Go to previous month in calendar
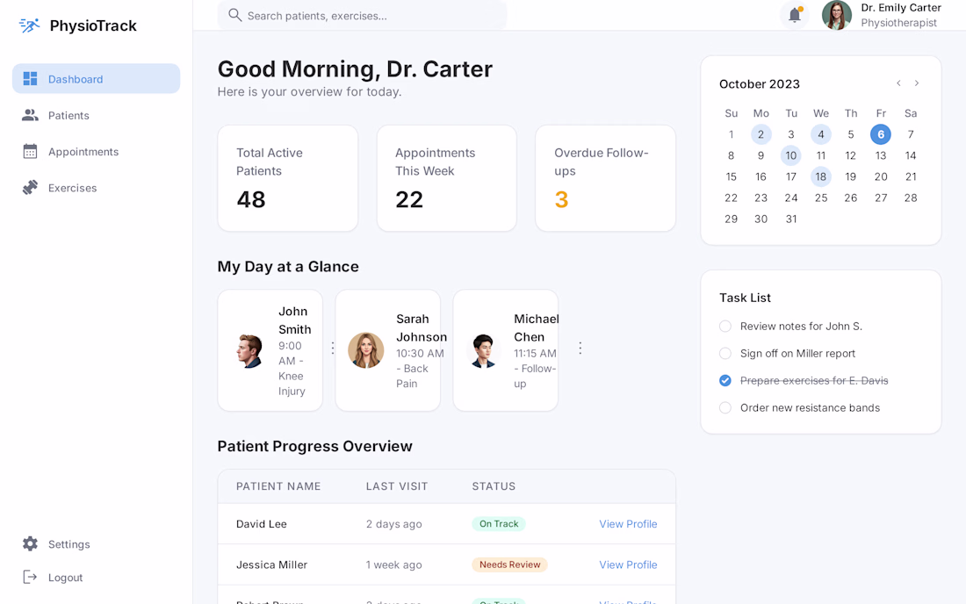966x604 pixels. [x=899, y=83]
